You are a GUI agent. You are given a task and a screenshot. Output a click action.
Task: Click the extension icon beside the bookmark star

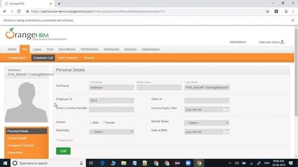coord(276,11)
